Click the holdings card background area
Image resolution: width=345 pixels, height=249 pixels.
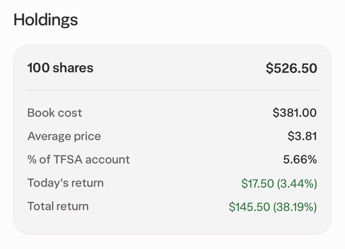172,139
